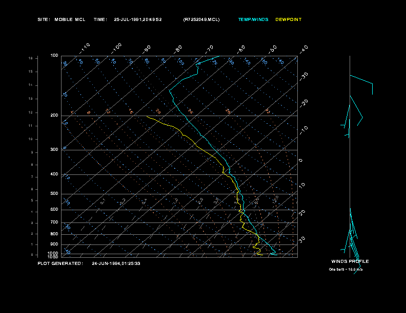This screenshot has width=406, height=313.
Task: Click temperature axis label '-30'
Action: click(304, 77)
